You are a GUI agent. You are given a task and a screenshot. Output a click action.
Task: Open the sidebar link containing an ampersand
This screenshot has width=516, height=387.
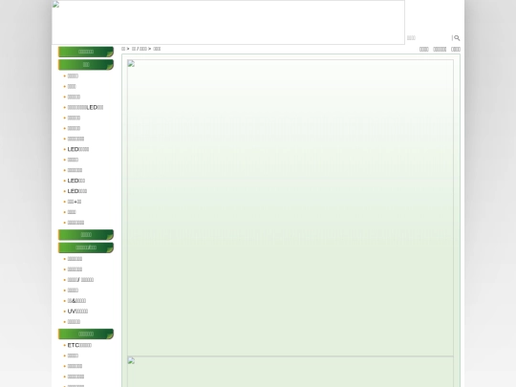point(76,301)
